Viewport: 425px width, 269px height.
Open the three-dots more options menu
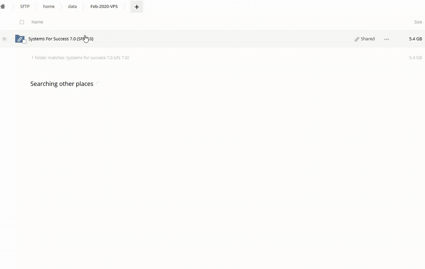pos(386,39)
